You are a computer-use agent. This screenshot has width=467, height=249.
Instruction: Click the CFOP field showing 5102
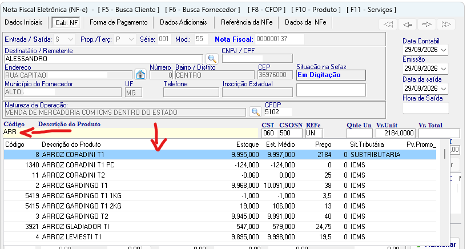point(278,112)
